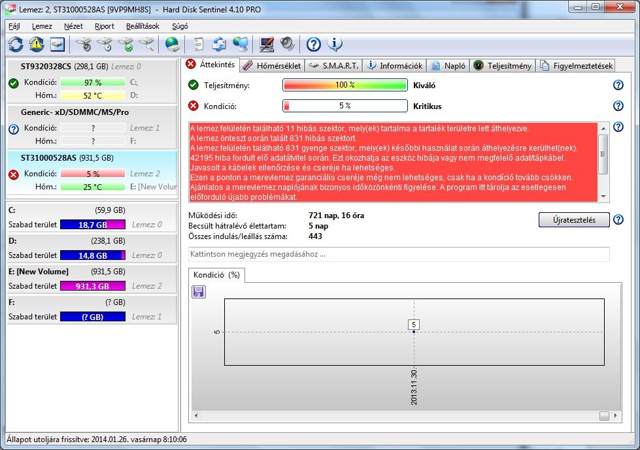This screenshot has width=640, height=450.
Task: Open the Beállítások menu
Action: click(x=143, y=26)
